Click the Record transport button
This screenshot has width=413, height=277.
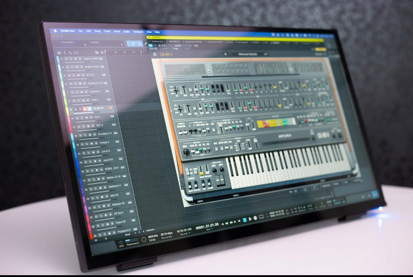point(255,218)
